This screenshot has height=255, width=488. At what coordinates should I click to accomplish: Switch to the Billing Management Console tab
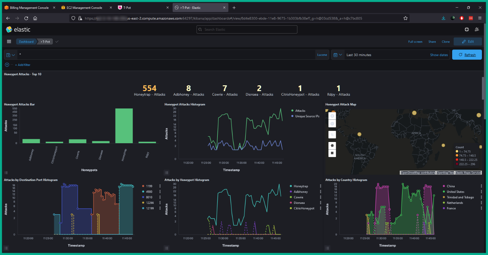point(29,8)
